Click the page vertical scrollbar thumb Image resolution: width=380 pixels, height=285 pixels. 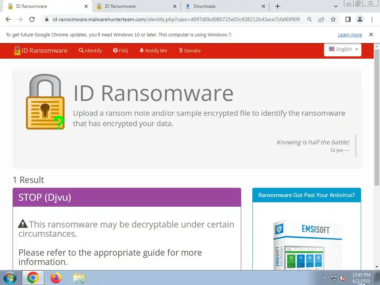[377, 117]
